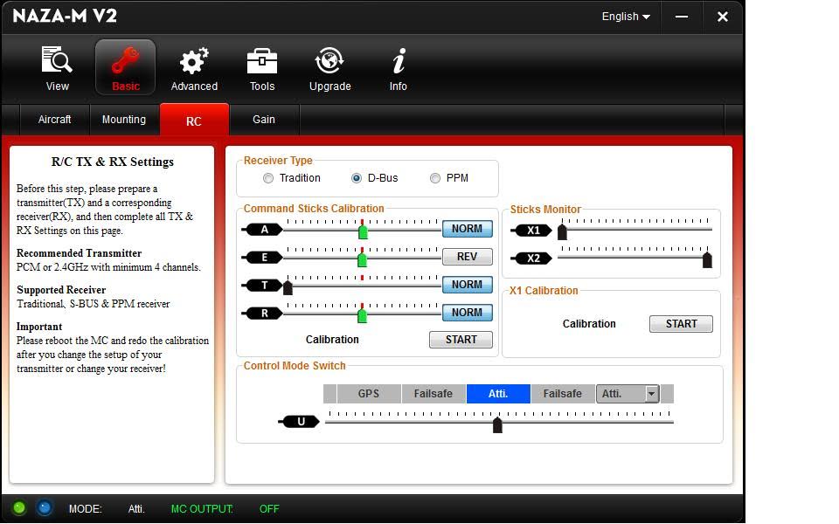Click the 'Command Sticks Calibration' group label
The image size is (839, 524).
(x=314, y=209)
